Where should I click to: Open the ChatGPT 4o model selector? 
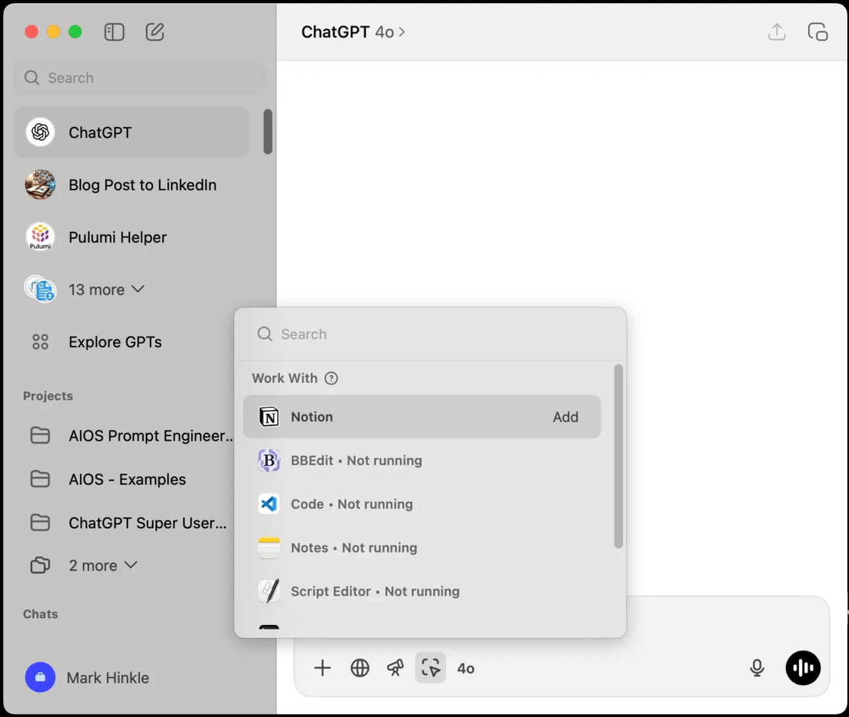(x=353, y=32)
